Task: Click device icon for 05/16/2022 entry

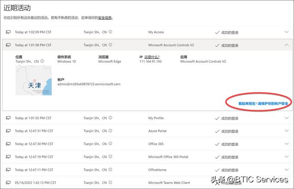Action: point(8,183)
